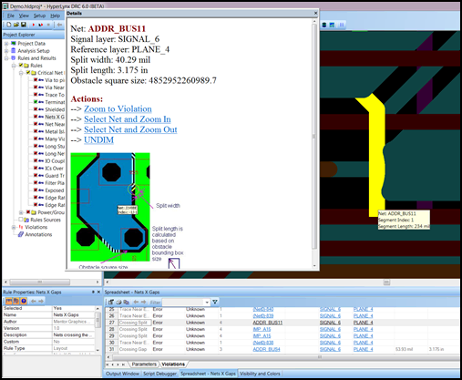Pin the Rule Properties panel
Image resolution: width=462 pixels, height=380 pixels.
[93, 292]
